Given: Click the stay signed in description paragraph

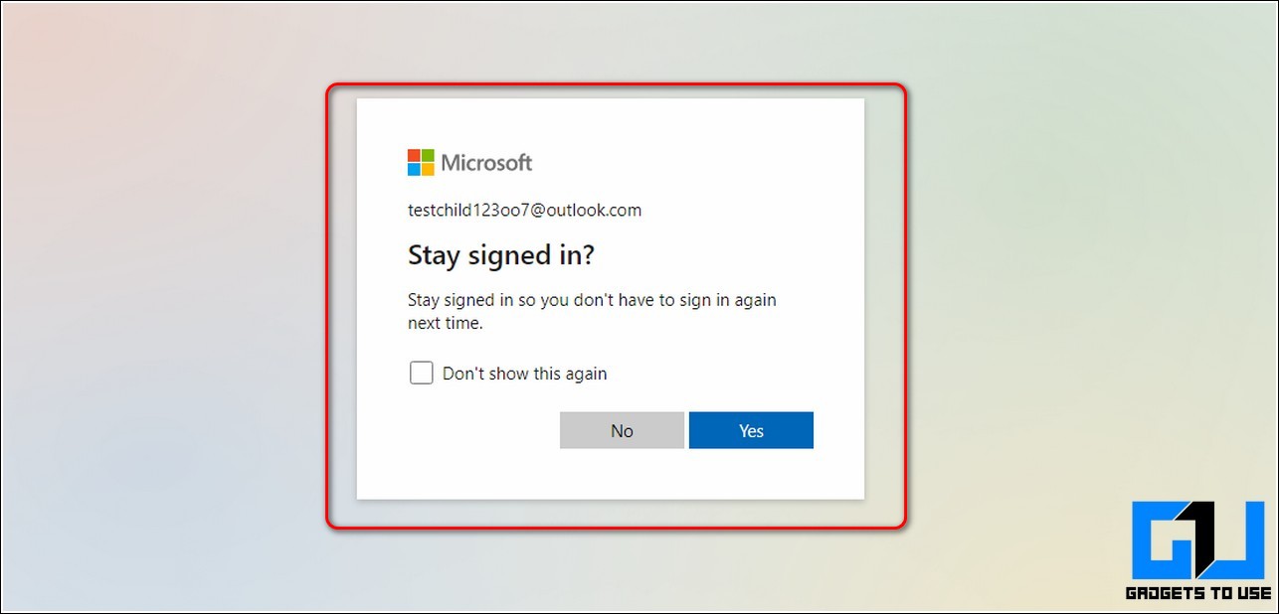Looking at the screenshot, I should tap(592, 311).
